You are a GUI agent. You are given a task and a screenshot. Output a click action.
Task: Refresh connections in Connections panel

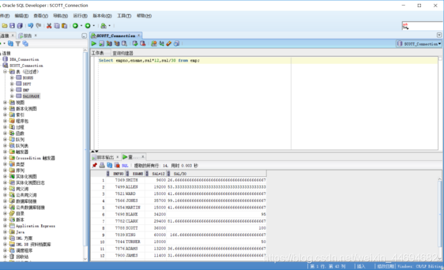10,44
